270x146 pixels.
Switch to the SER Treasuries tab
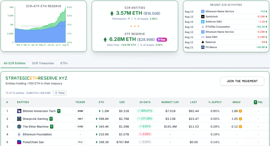pyautogui.click(x=43, y=63)
